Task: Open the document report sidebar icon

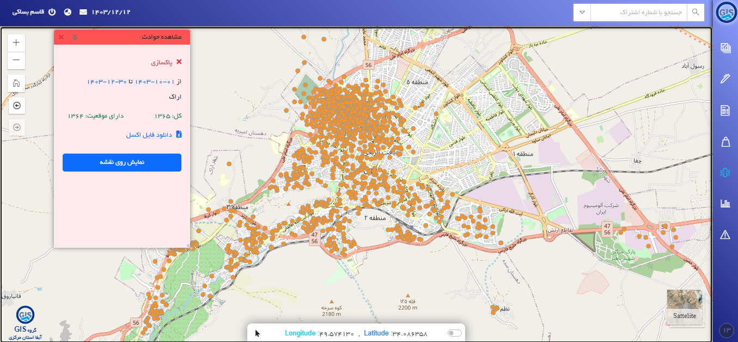Action: pyautogui.click(x=725, y=111)
